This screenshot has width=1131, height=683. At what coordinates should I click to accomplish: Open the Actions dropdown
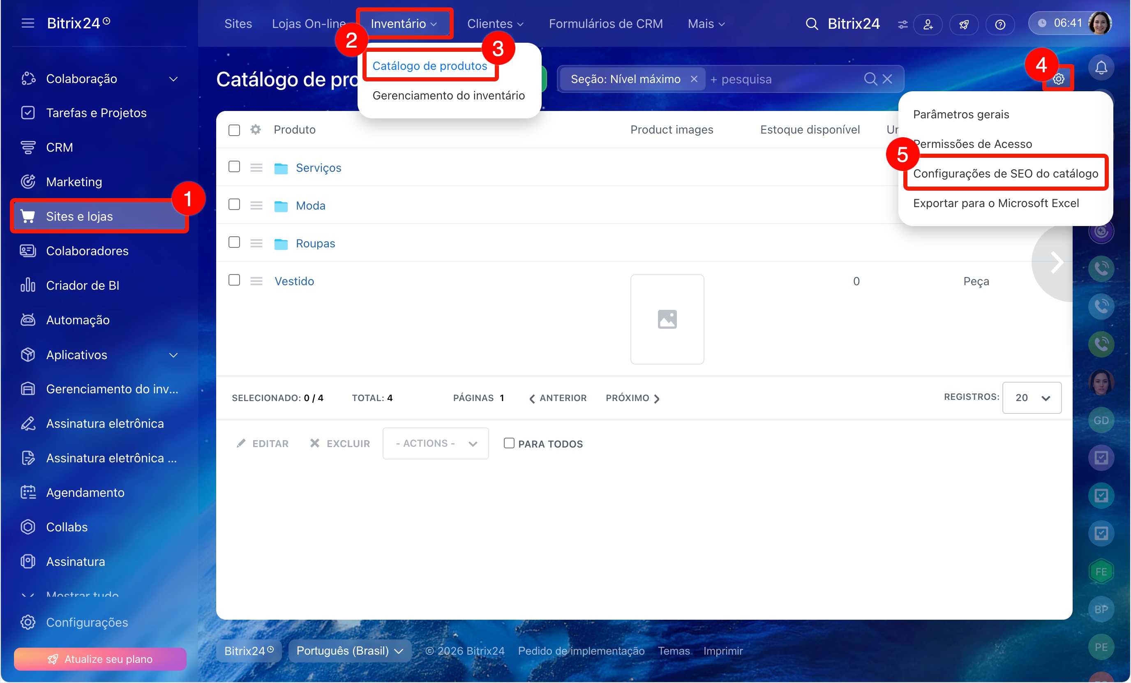pos(435,443)
